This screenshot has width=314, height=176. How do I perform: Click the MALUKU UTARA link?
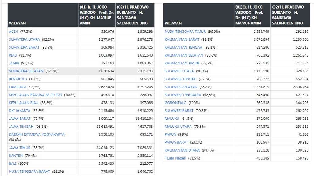coord(178,127)
